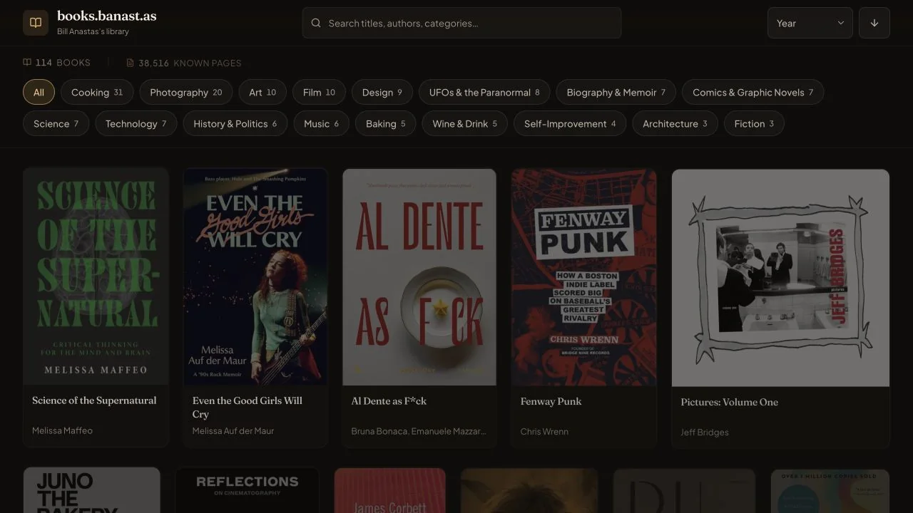Filter by Architecture category
This screenshot has width=913, height=513.
pyautogui.click(x=675, y=123)
